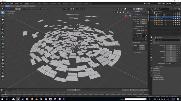Open the Render menu

point(12,3)
